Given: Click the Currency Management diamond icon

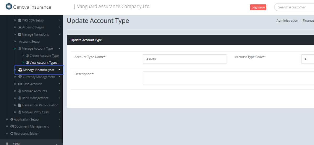Looking at the screenshot, I should (20, 77).
